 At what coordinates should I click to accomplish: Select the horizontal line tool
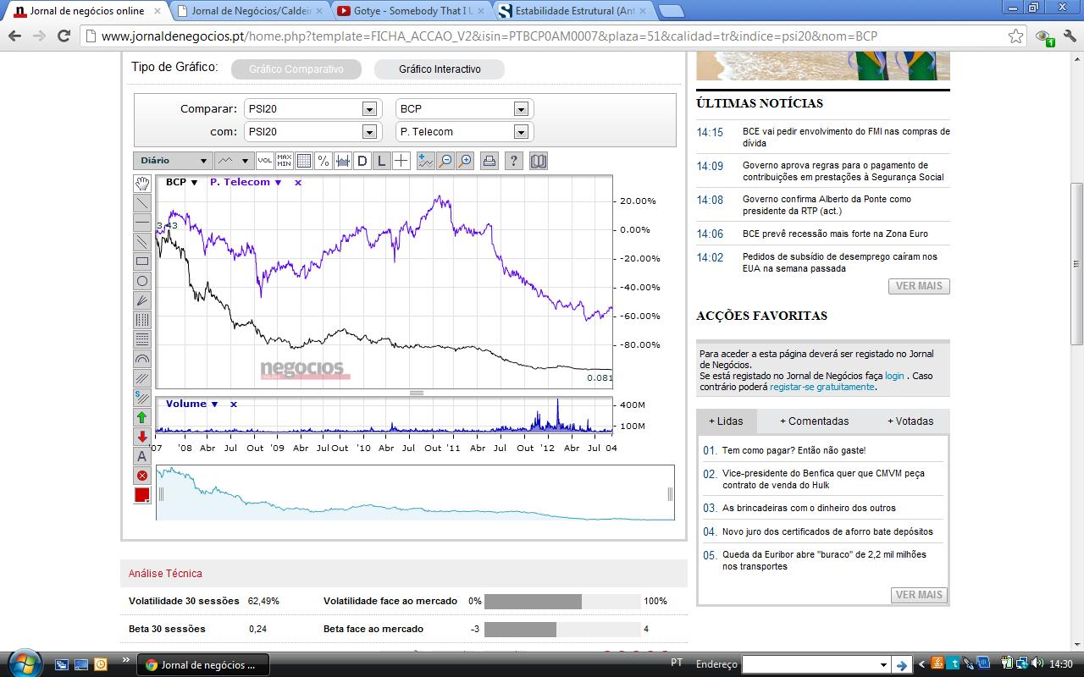142,223
